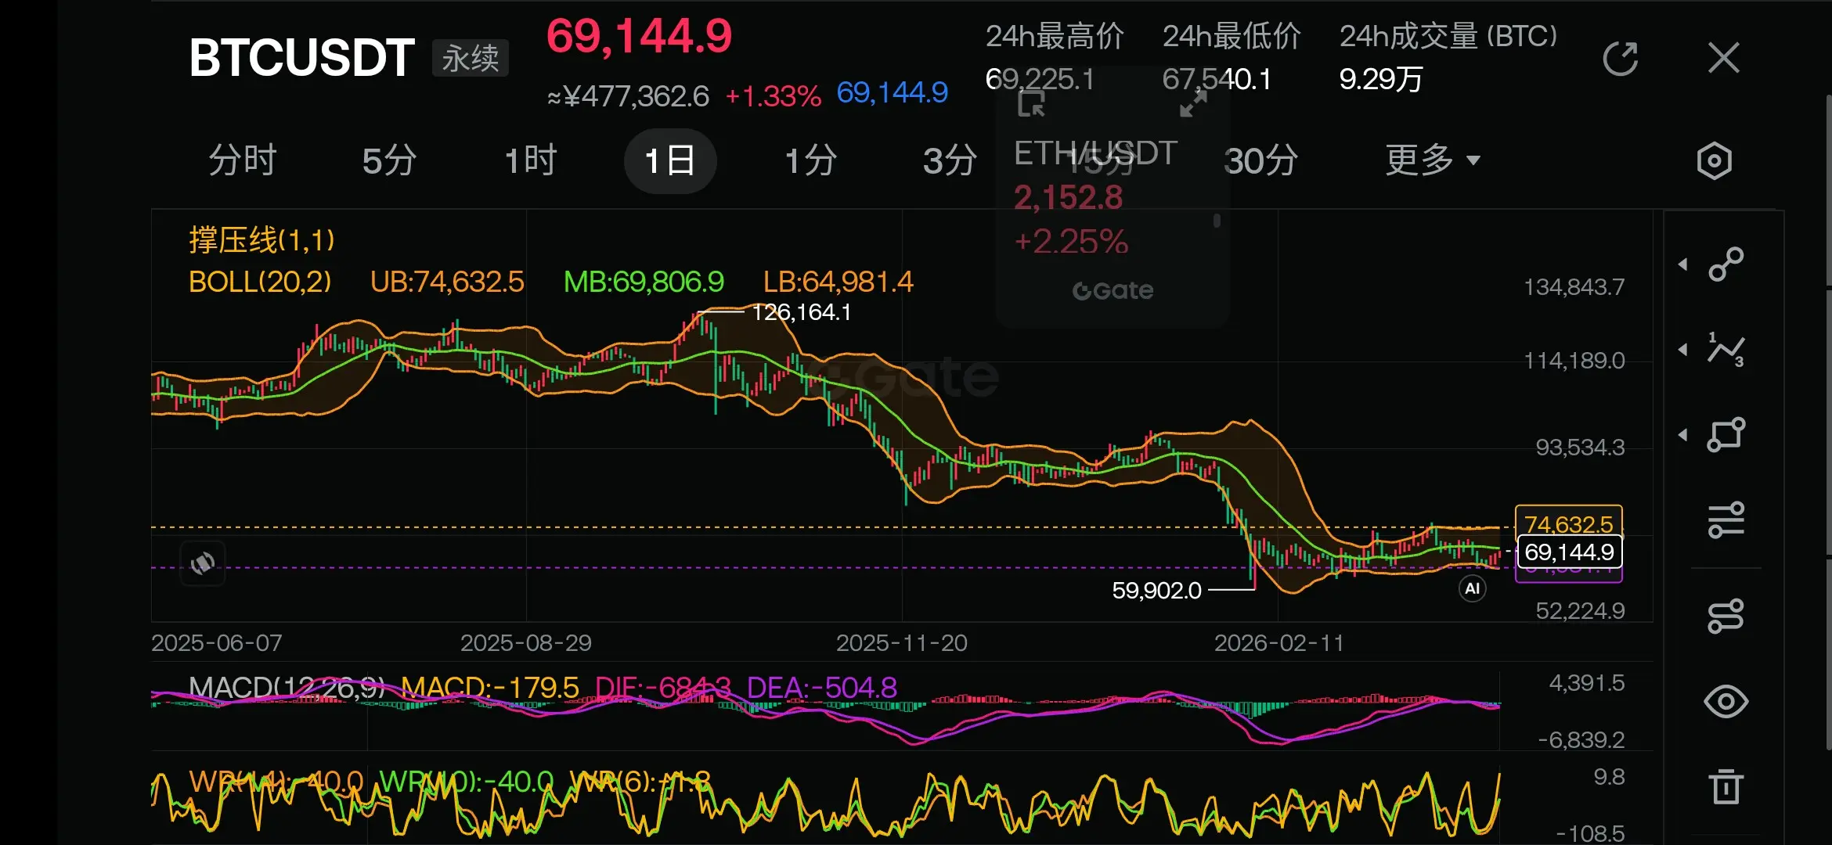Viewport: 1832px width, 845px height.
Task: Toggle the chart orientation rotate button
Action: 203,563
